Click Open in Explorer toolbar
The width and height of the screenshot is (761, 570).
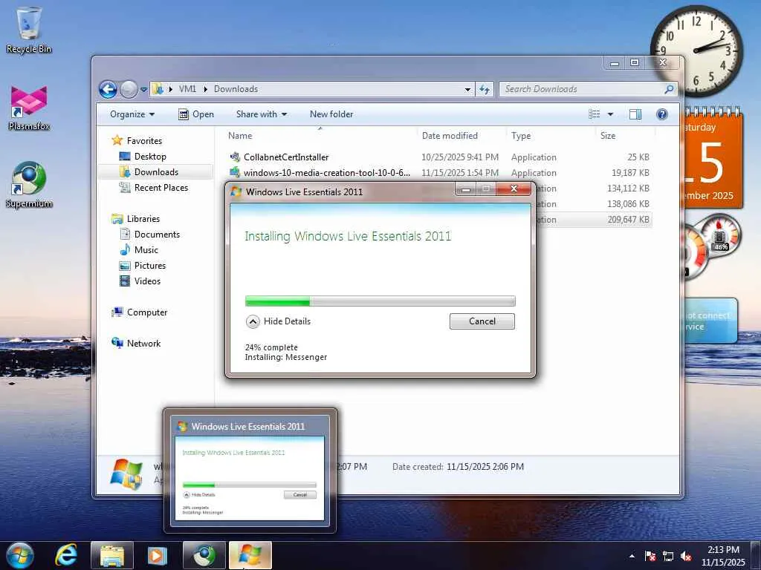click(196, 114)
